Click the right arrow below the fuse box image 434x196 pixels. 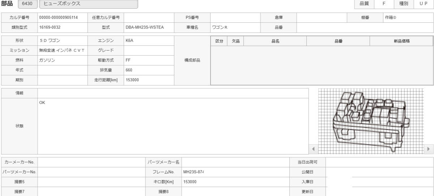point(429,149)
